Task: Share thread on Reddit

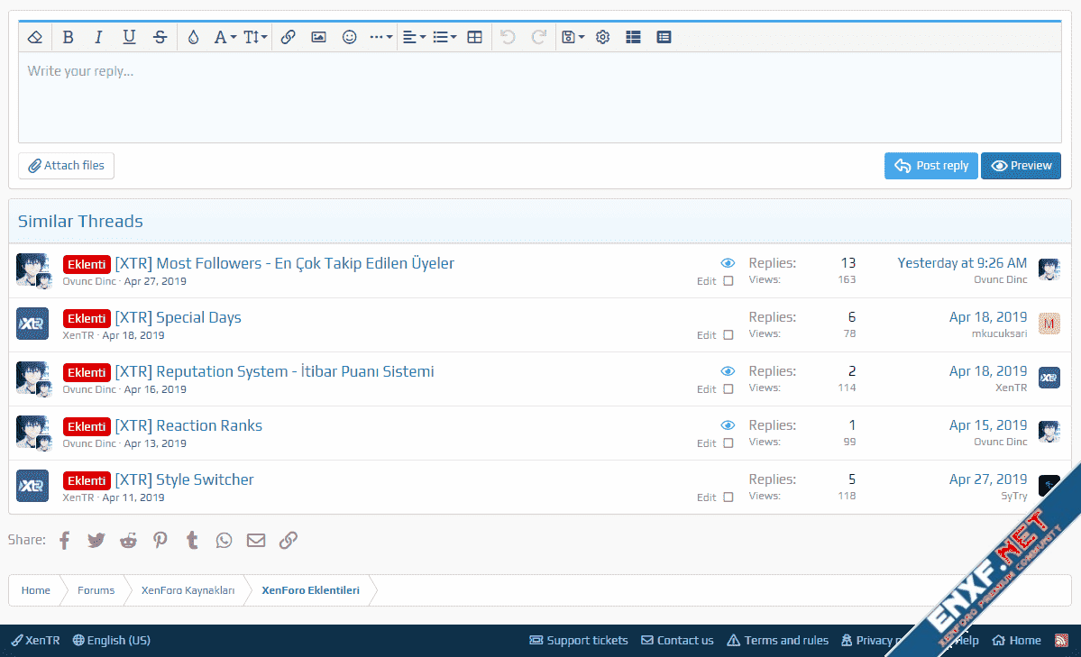Action: 129,540
